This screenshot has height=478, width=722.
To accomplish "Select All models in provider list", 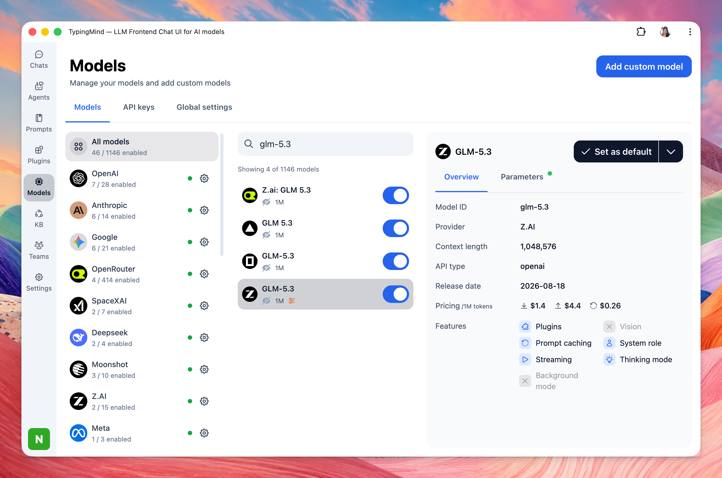I will click(x=142, y=147).
